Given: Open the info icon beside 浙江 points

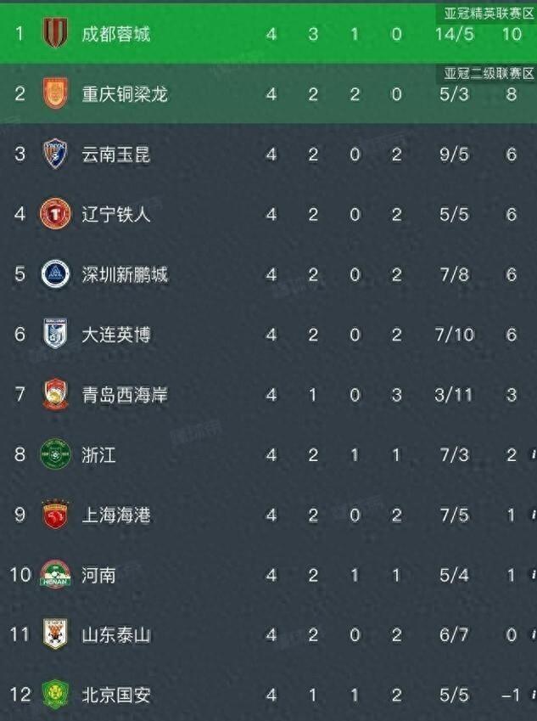Looking at the screenshot, I should point(534,454).
